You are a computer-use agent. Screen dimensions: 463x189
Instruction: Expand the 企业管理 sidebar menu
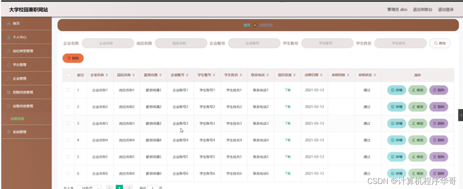tap(45, 78)
